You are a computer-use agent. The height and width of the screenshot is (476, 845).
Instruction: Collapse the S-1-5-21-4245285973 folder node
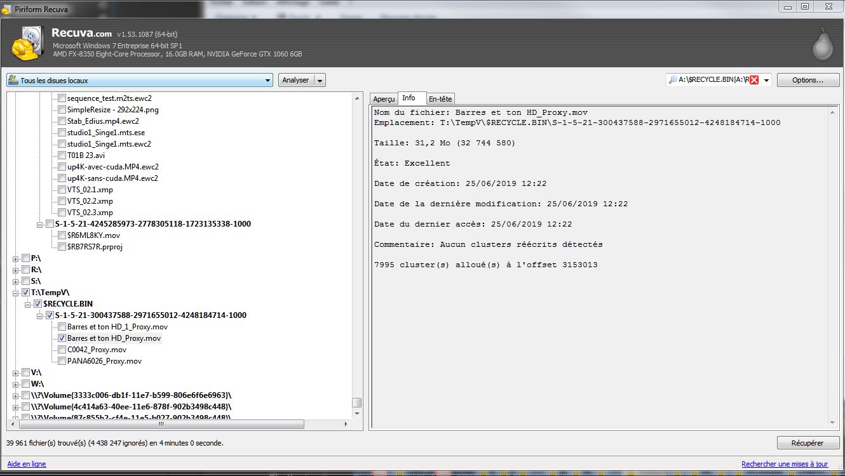(x=40, y=224)
